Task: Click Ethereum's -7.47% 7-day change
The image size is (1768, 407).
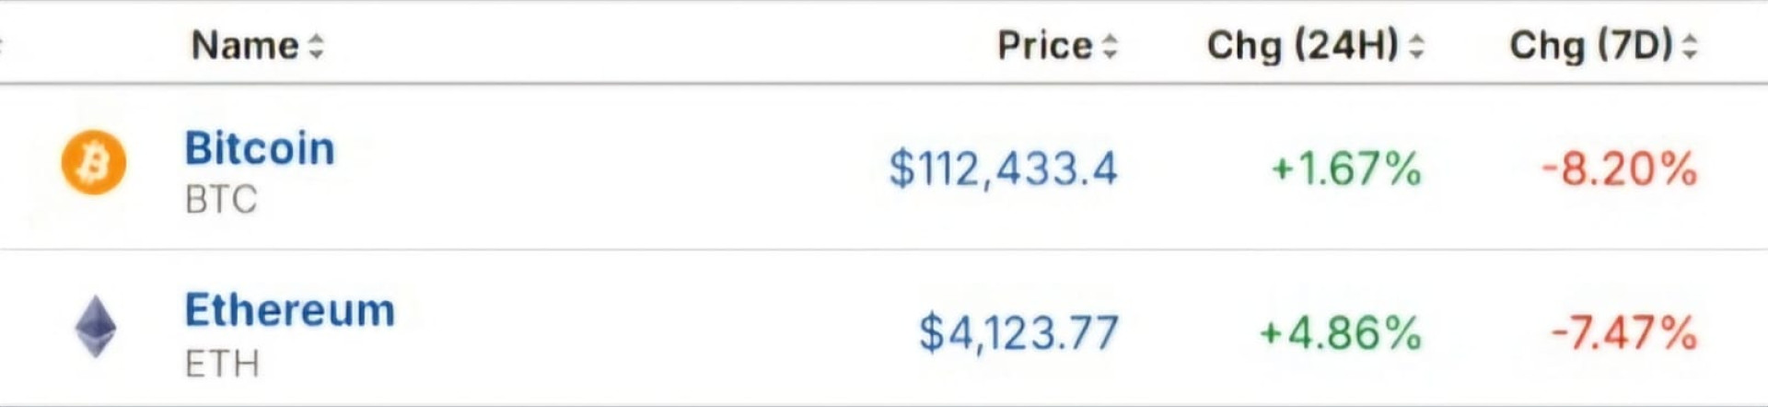Action: point(1623,332)
